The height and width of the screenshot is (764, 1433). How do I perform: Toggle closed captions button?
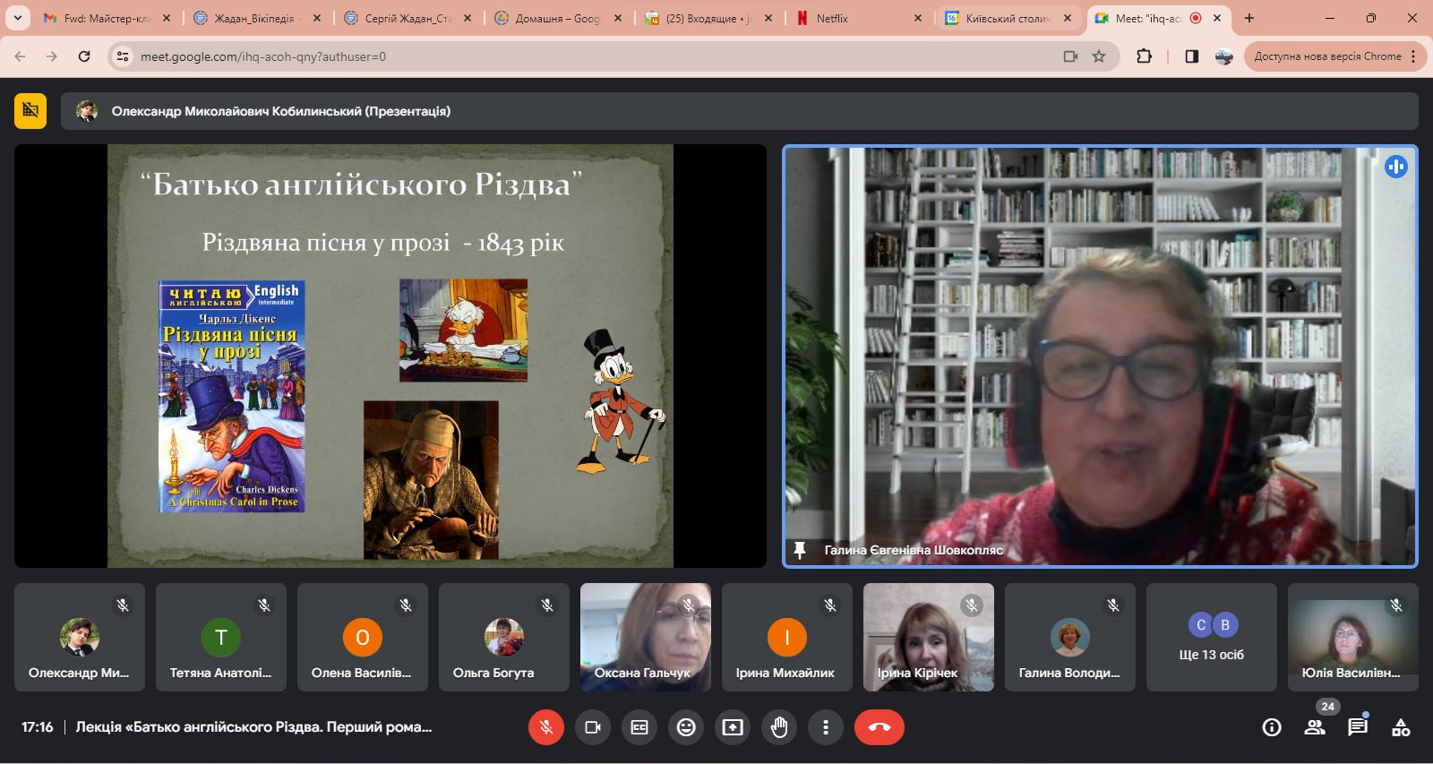(639, 727)
